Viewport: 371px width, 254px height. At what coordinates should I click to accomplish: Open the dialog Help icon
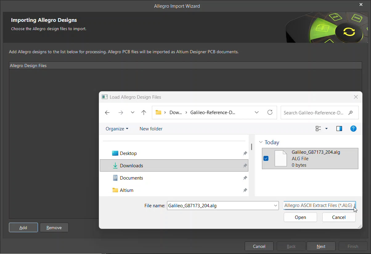[x=353, y=129]
